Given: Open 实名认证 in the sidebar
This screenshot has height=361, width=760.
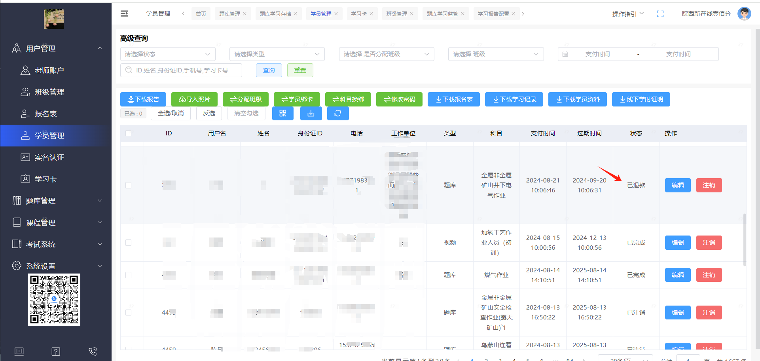Looking at the screenshot, I should coord(56,157).
